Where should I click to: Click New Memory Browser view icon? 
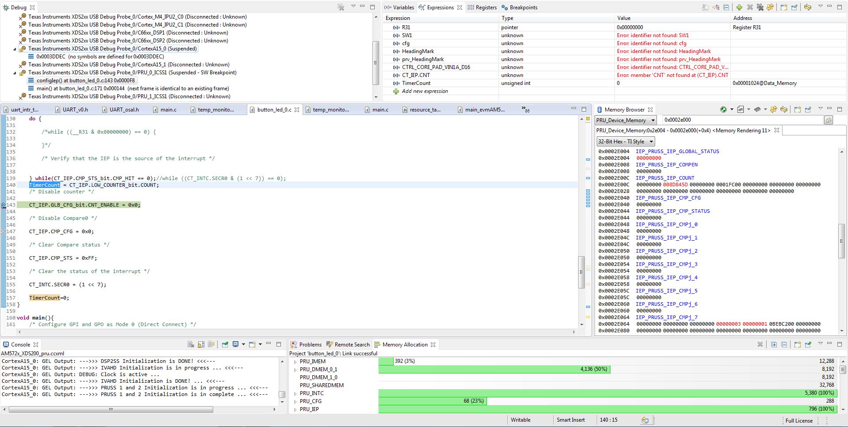click(x=798, y=109)
